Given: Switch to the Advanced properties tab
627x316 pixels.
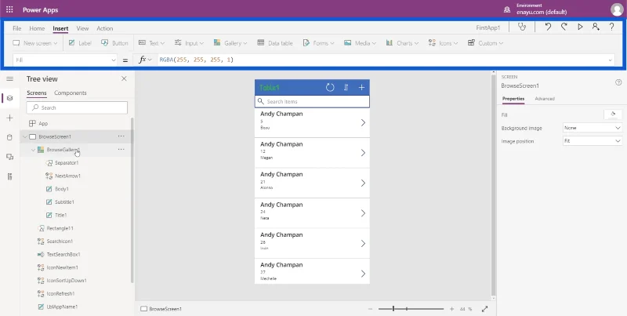Looking at the screenshot, I should [545, 98].
